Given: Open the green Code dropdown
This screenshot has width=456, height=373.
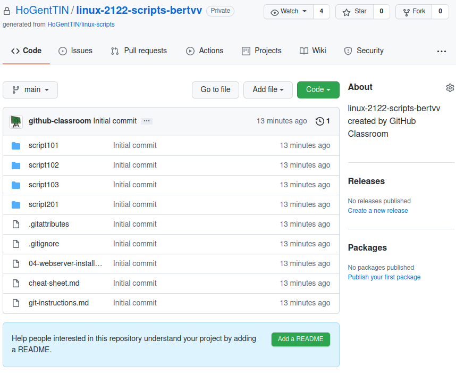Looking at the screenshot, I should (x=318, y=90).
